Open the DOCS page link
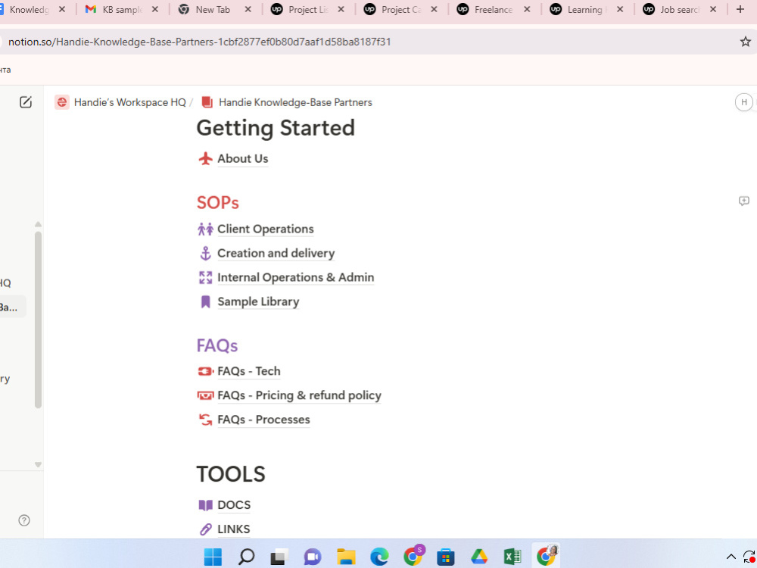 tap(234, 504)
